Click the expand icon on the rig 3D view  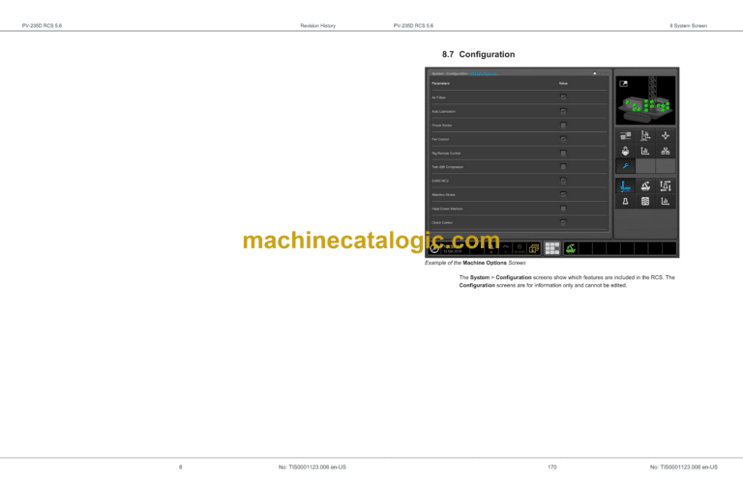[x=624, y=84]
